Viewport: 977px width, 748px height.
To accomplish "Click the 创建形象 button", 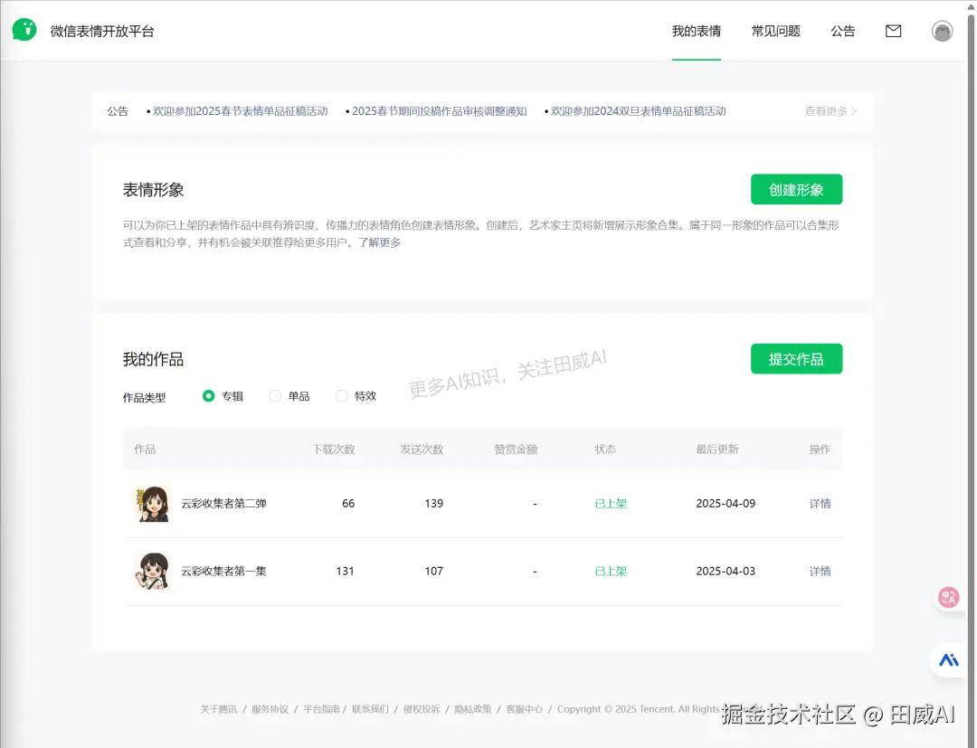I will coord(796,189).
